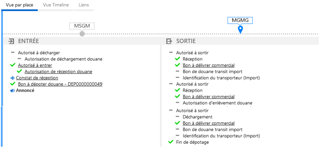The image size is (320, 147).
Task: Select the Vue par place tab
Action: 19,5
